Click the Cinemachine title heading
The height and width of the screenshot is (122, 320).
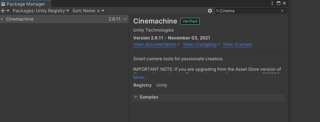pyautogui.click(x=155, y=21)
